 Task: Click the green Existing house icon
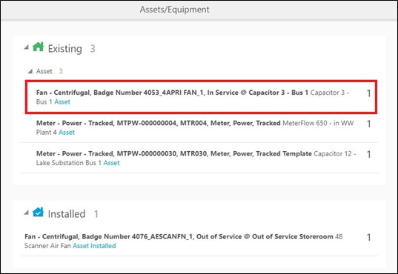click(x=39, y=47)
